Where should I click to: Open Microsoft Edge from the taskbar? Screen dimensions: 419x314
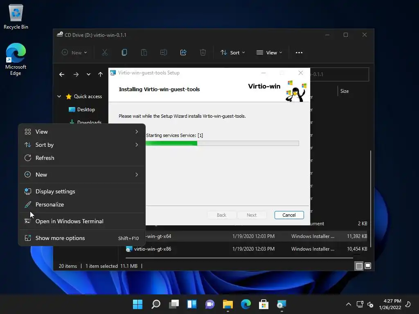click(246, 304)
